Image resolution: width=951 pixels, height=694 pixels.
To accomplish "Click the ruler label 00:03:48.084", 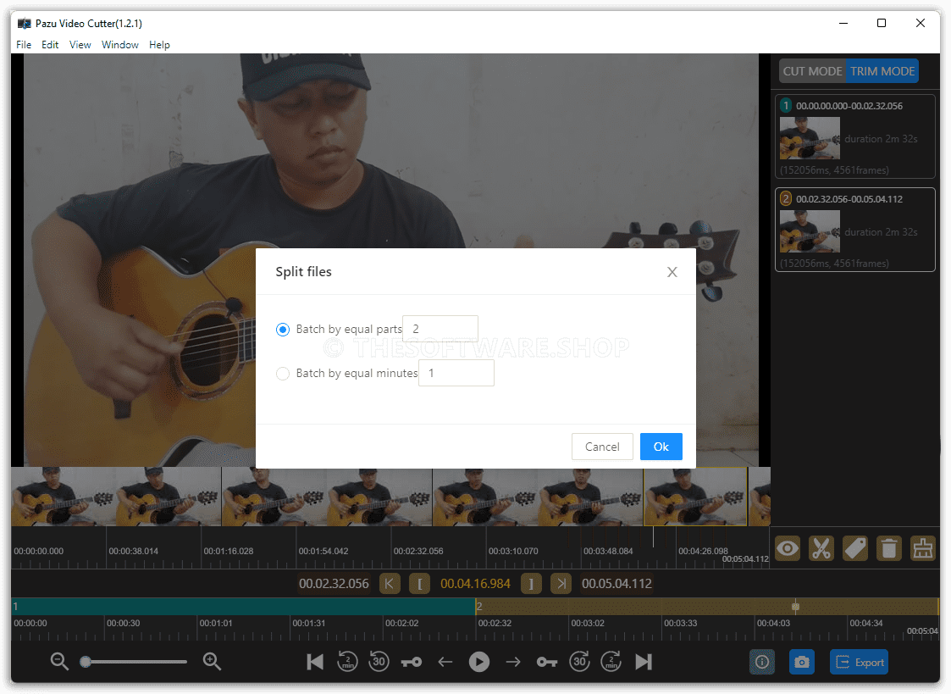I will 608,552.
